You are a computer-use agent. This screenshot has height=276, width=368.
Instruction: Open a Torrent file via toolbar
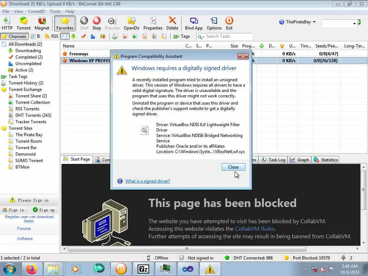coord(23,23)
